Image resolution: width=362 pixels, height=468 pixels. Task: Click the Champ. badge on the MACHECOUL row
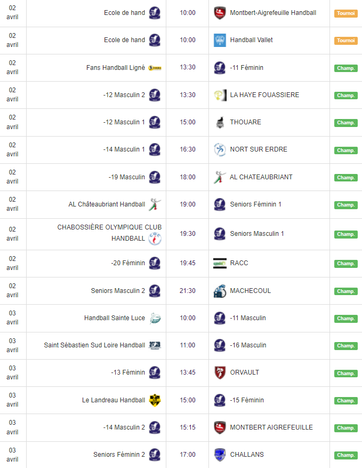tap(345, 291)
